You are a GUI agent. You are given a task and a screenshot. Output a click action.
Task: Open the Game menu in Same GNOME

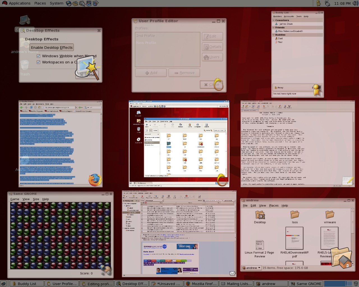[x=15, y=199]
